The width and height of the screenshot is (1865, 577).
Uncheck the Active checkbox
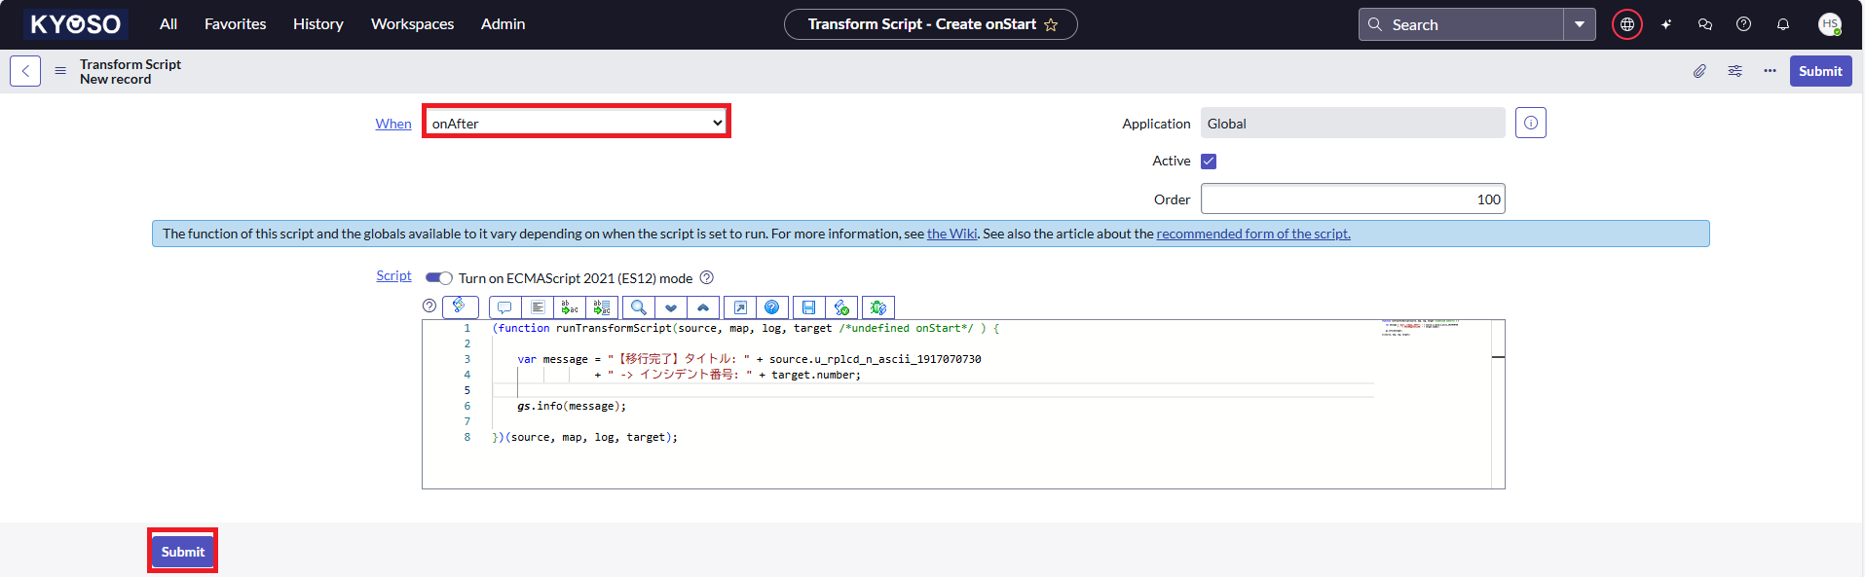1209,162
